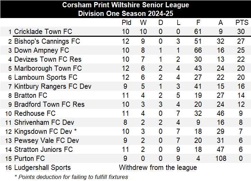Click Bradford Town FC Res team name
Screen dimensions: 251x181
coord(49,104)
